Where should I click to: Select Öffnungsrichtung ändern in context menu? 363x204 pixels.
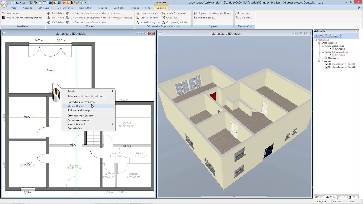click(x=88, y=116)
